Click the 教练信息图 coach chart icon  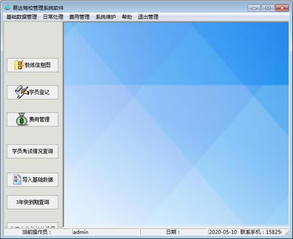point(19,65)
